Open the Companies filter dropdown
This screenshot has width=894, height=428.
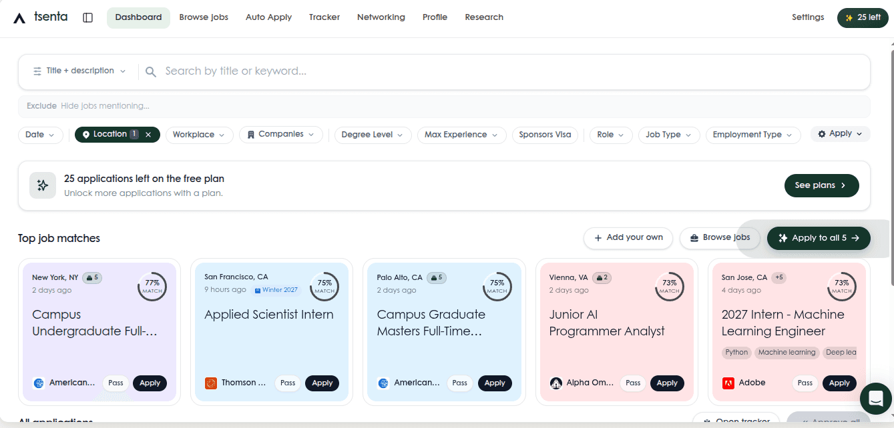click(x=281, y=135)
